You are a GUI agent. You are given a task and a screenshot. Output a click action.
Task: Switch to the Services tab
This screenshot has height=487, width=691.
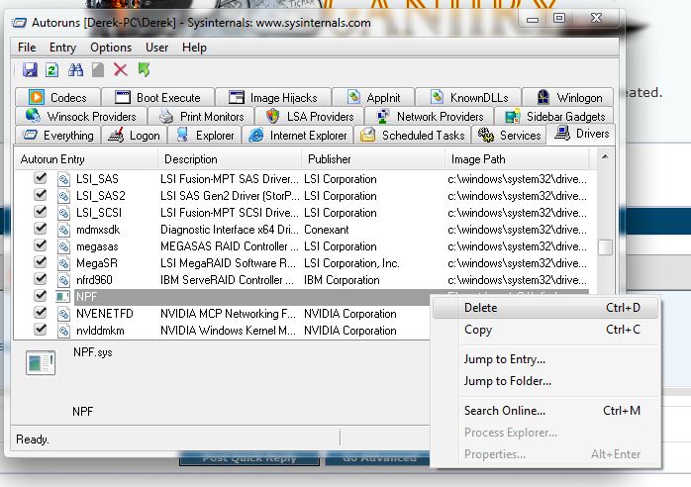pyautogui.click(x=509, y=136)
